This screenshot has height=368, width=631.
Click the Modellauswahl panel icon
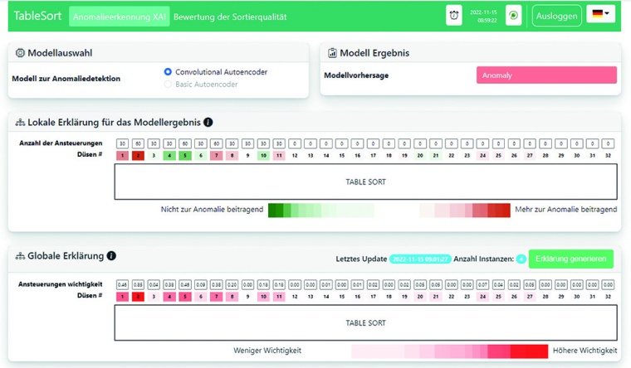click(x=20, y=52)
